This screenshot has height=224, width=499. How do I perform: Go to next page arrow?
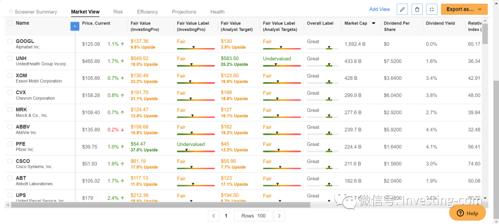click(280, 216)
